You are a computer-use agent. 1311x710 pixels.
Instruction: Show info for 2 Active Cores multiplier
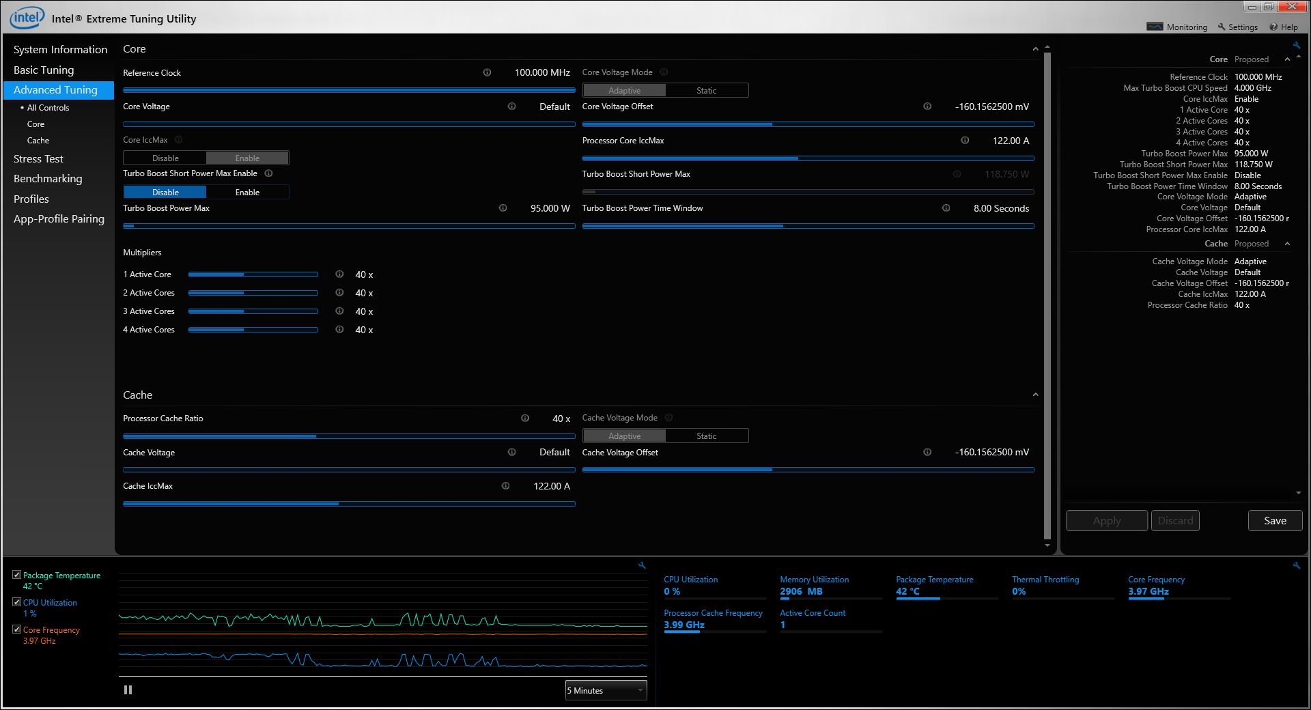[x=339, y=293]
